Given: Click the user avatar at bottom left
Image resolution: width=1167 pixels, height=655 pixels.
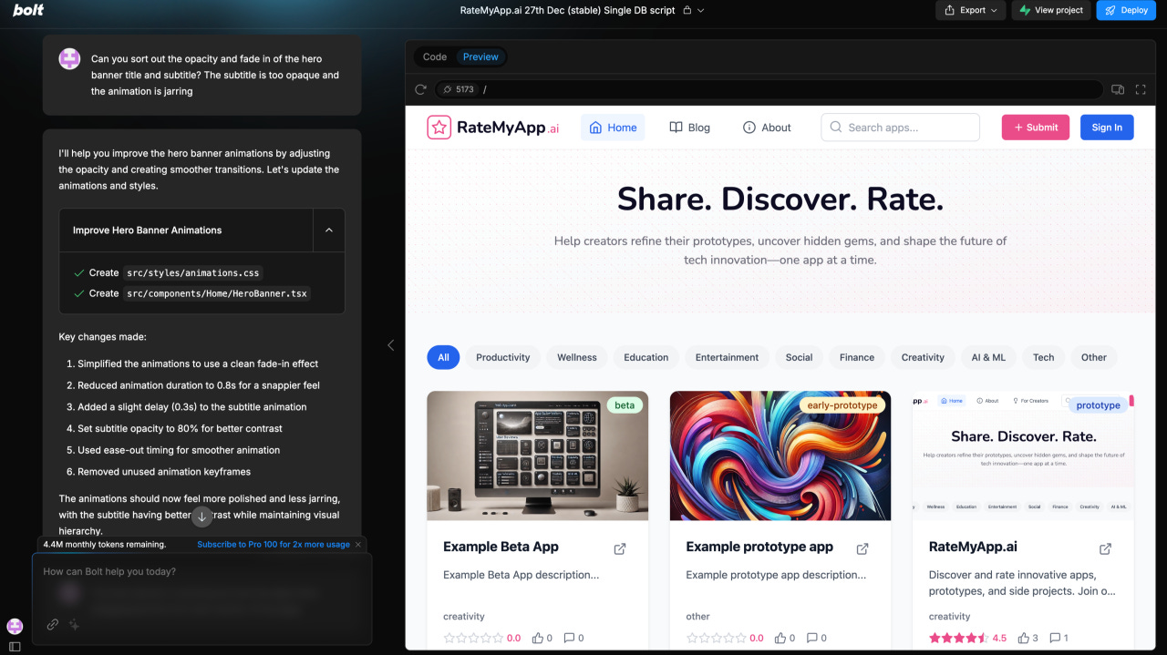Looking at the screenshot, I should pos(15,626).
